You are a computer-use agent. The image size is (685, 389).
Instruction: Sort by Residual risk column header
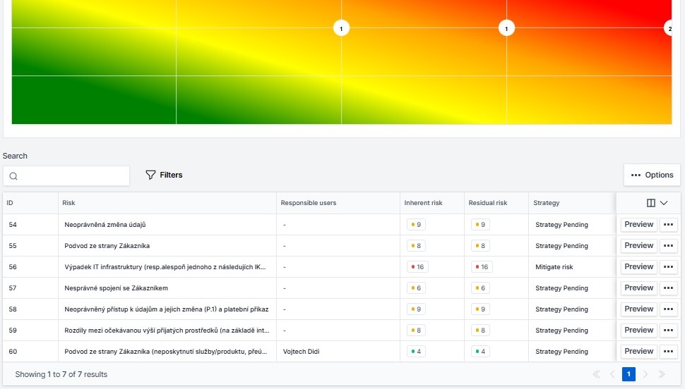coord(488,203)
